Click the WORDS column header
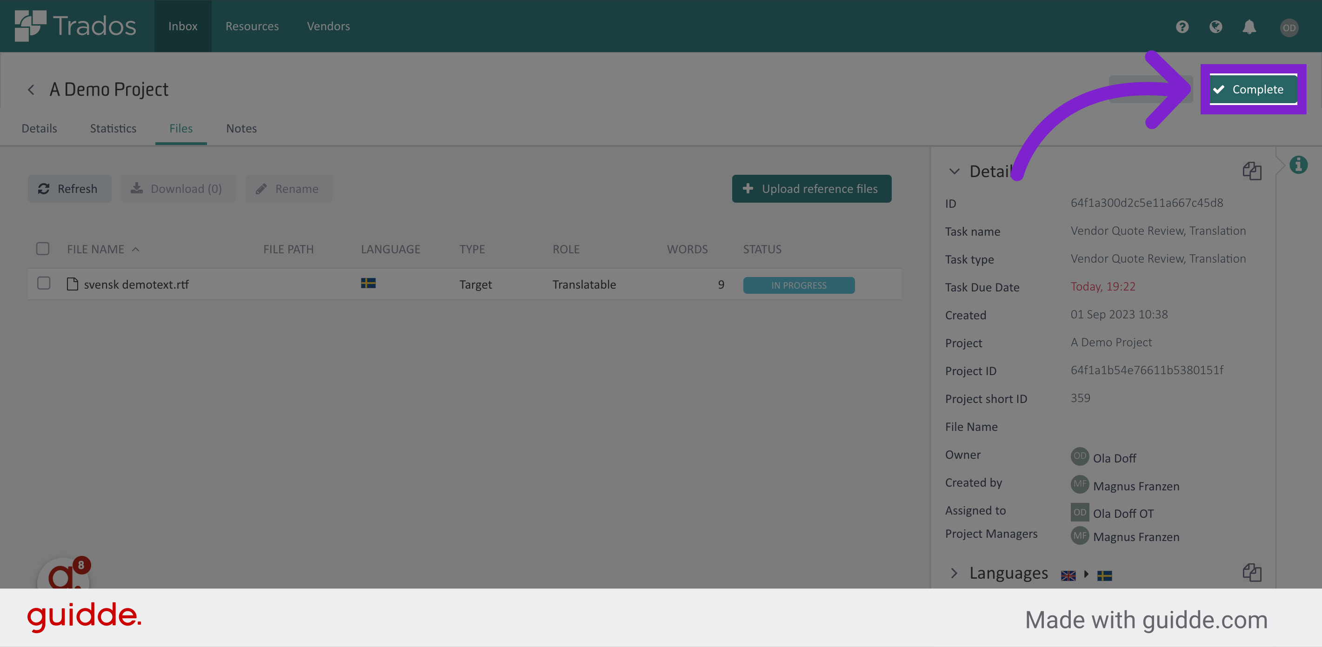This screenshot has width=1322, height=647. (x=687, y=249)
